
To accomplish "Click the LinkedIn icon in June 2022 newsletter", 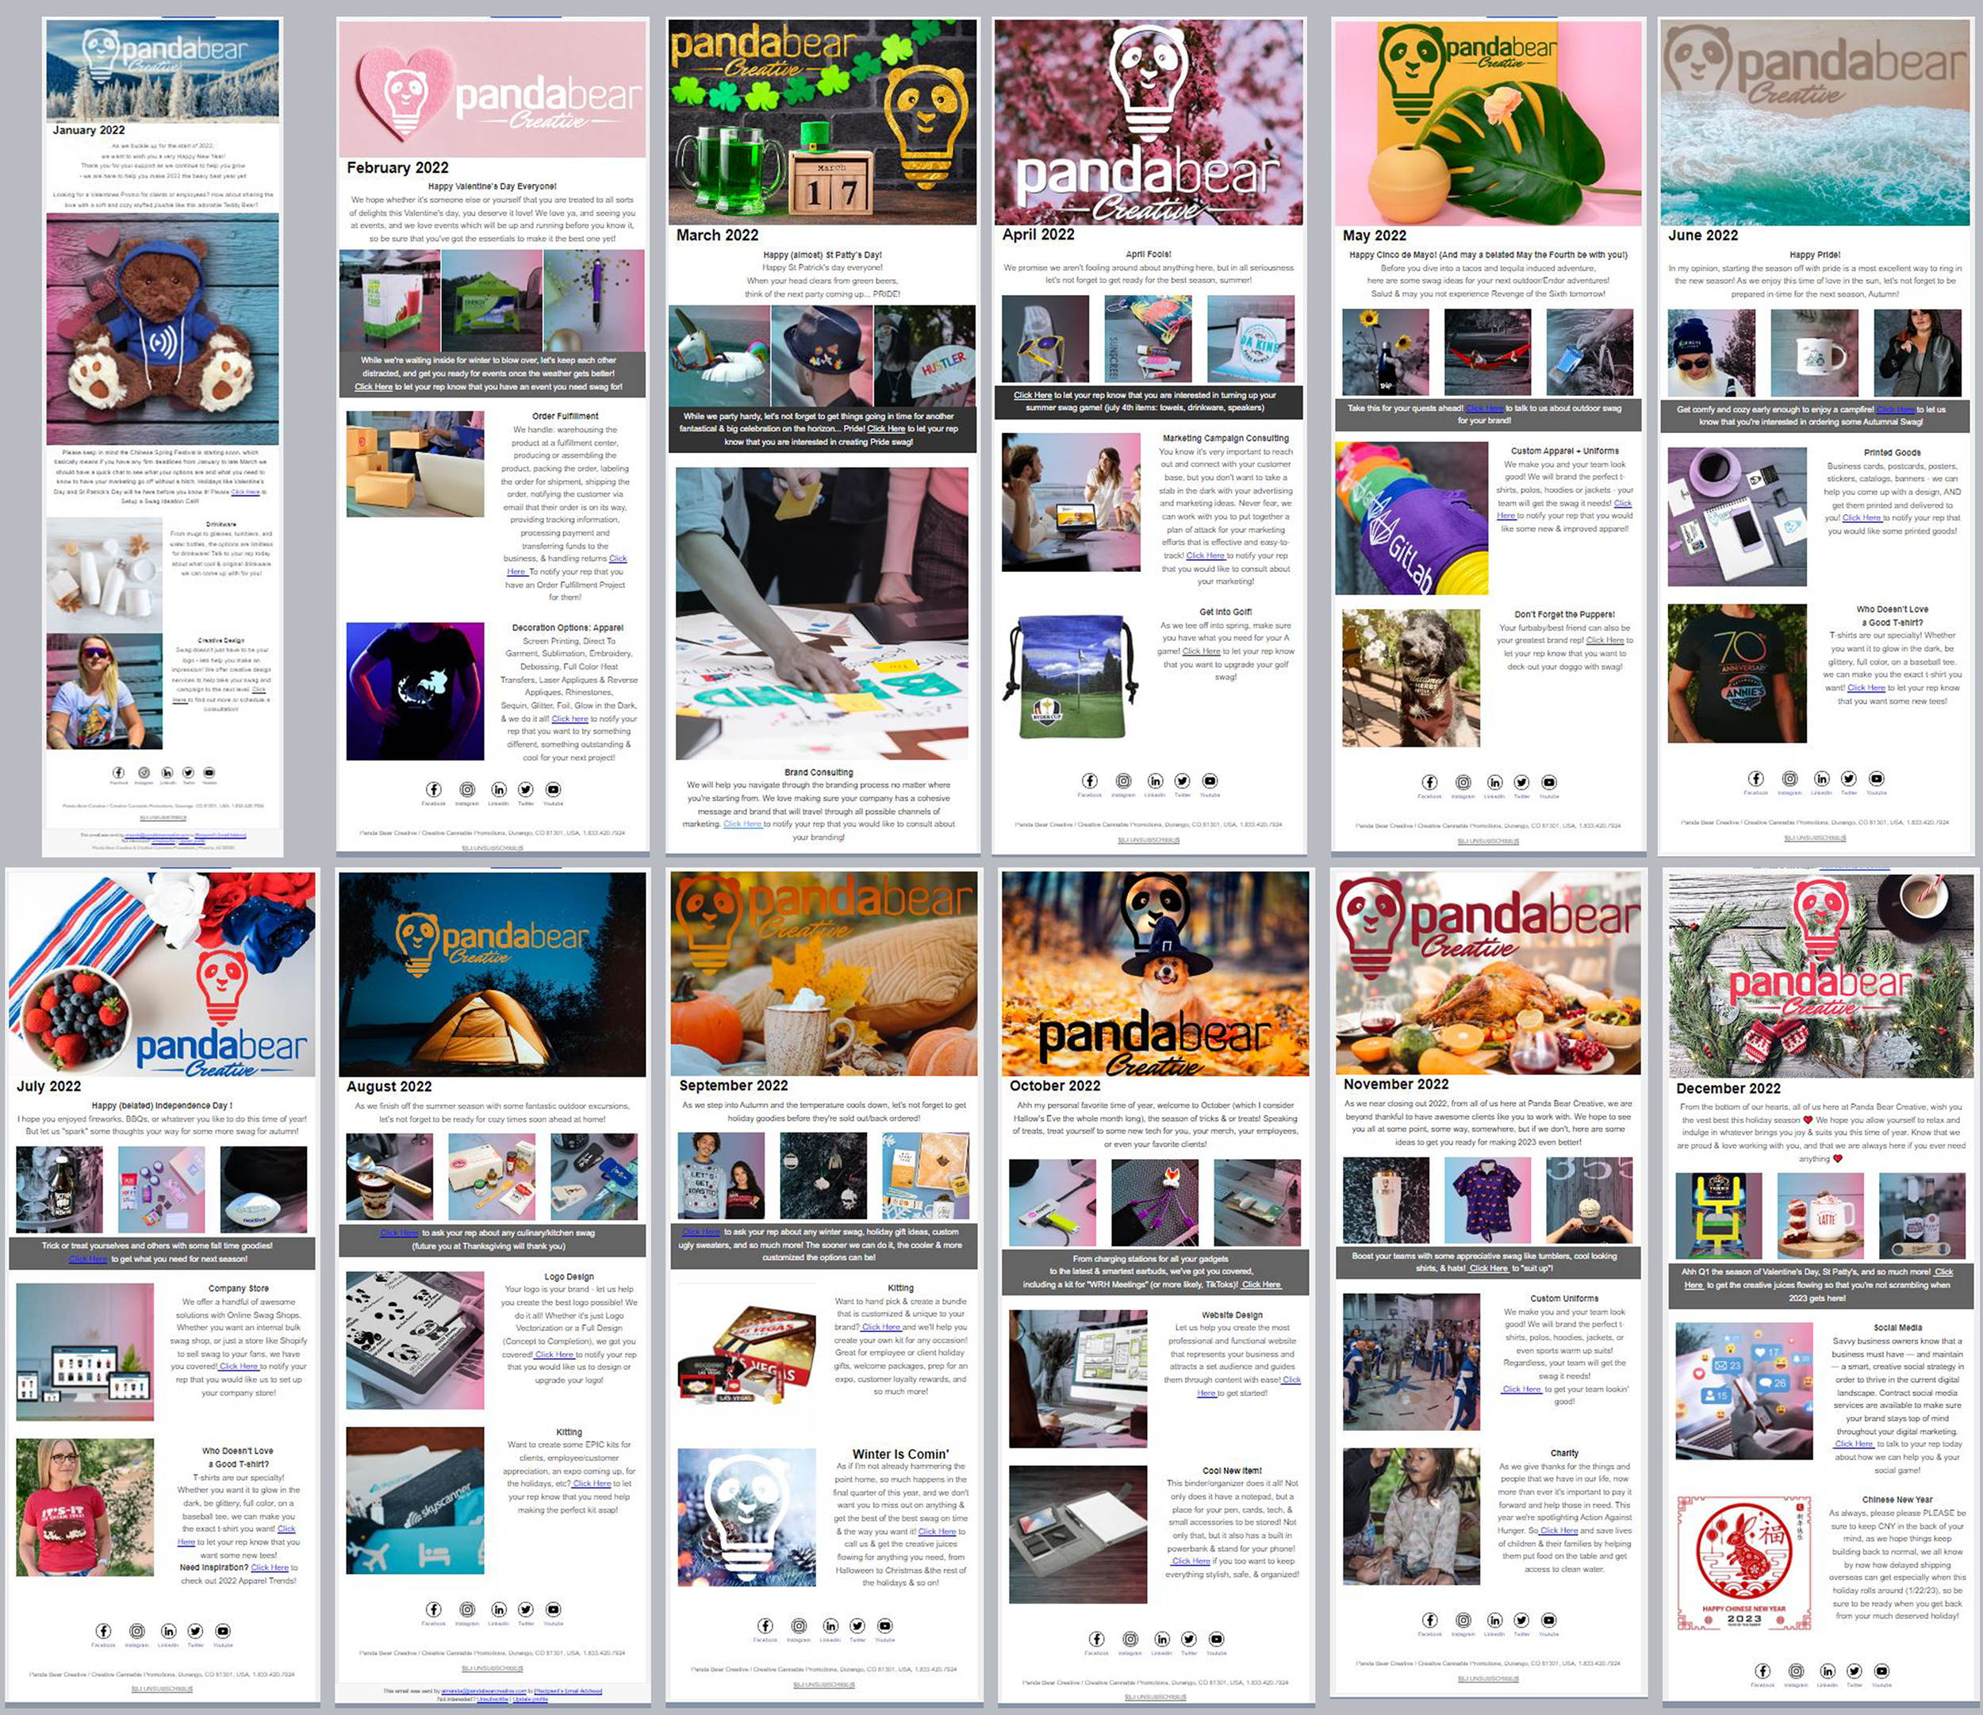I will (x=1821, y=779).
